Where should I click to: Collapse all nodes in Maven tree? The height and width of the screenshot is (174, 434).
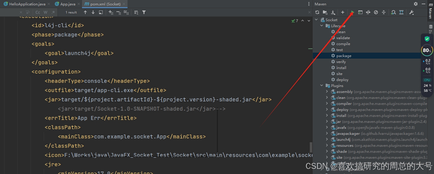point(384,12)
